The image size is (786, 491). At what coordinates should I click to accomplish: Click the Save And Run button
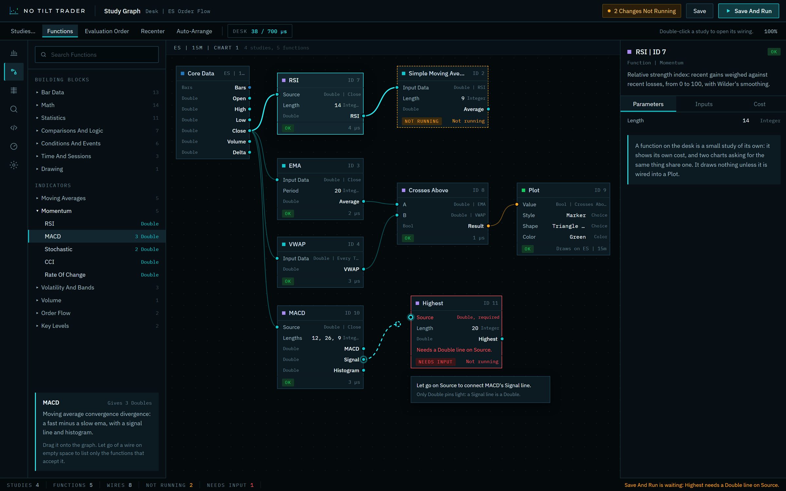(748, 11)
